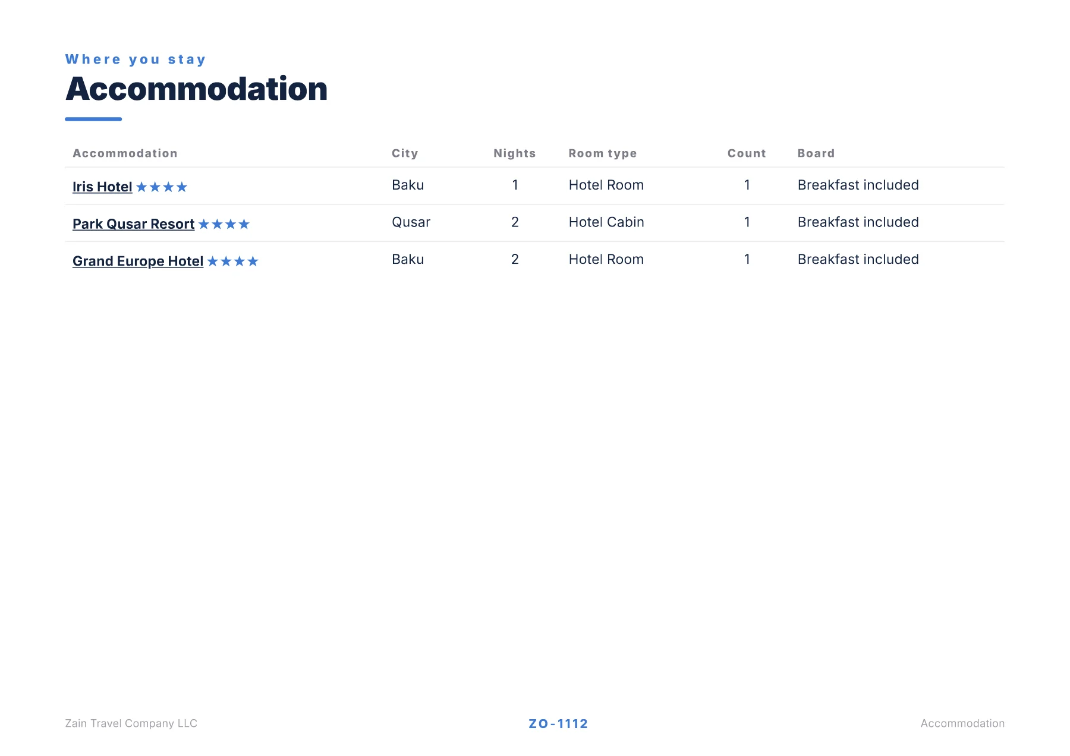Select the Hotel Cabin room type cell
Image resolution: width=1070 pixels, height=756 pixels.
point(606,222)
